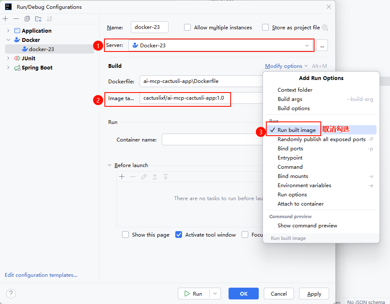
Task: Add a Before launch task
Action: tap(122, 177)
